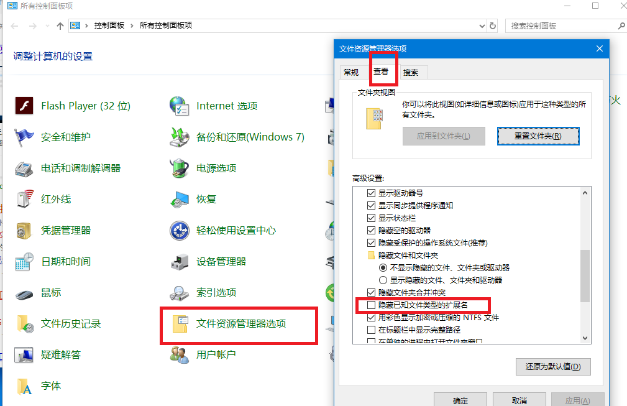Open the Flash Player control panel icon
Image resolution: width=627 pixels, height=406 pixels.
point(24,106)
